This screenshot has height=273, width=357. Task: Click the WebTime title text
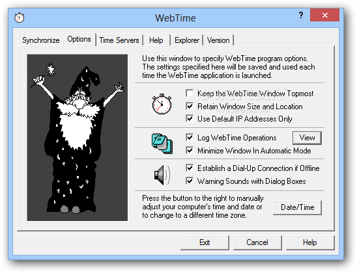(x=175, y=18)
